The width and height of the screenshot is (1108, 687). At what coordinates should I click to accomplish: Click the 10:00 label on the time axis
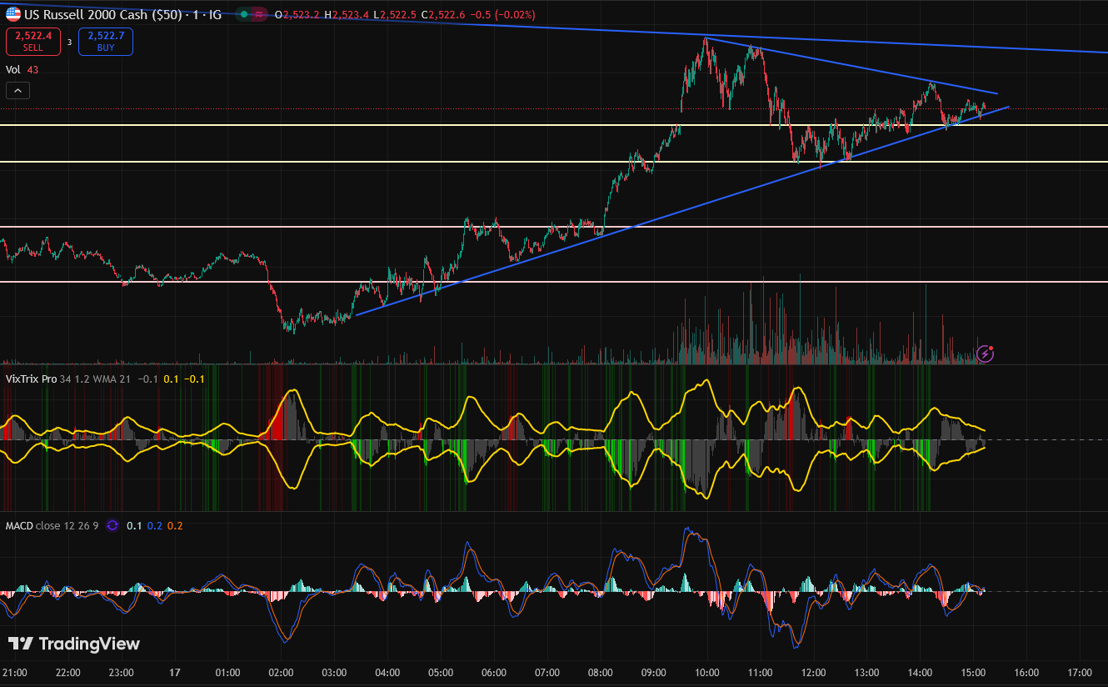[707, 672]
